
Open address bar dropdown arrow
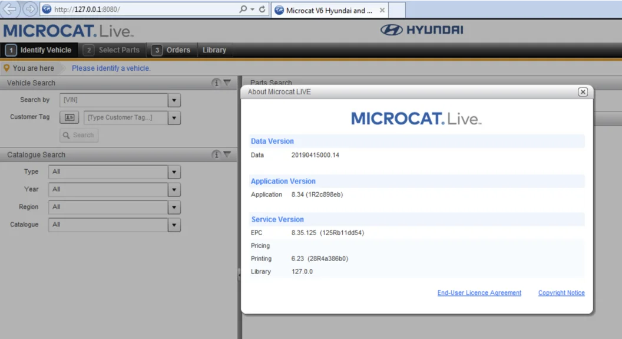(x=252, y=9)
